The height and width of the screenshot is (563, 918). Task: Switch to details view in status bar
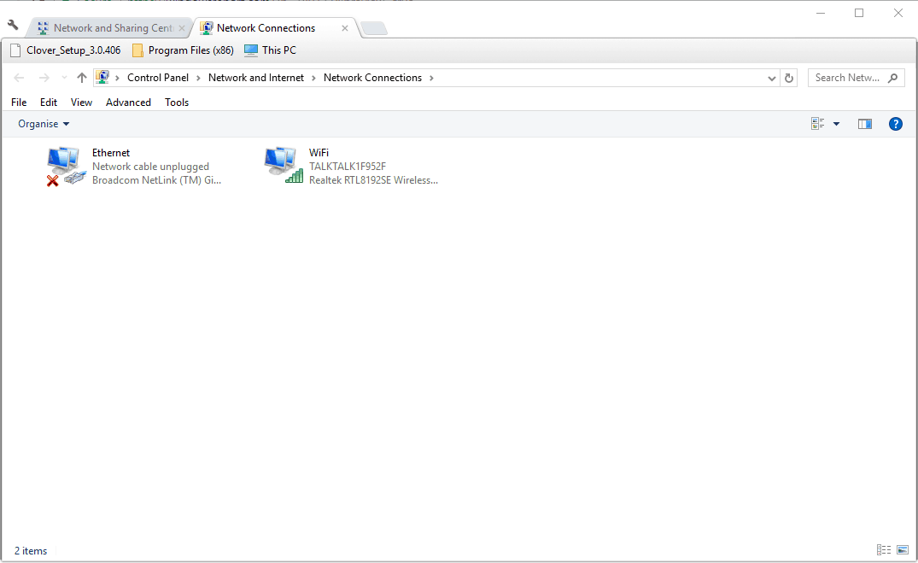tap(884, 550)
